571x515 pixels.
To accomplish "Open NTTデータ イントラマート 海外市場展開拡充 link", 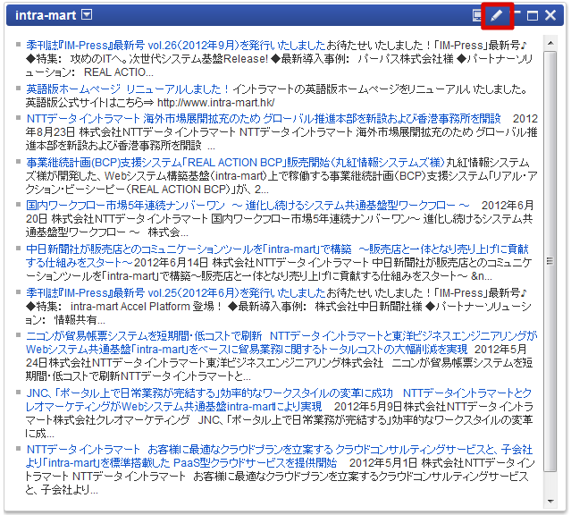I will [264, 118].
